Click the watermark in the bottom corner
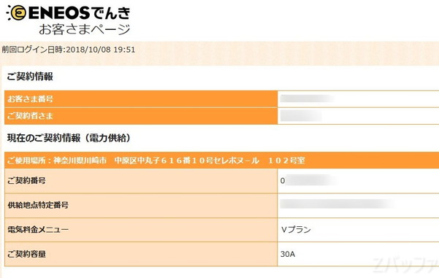Image resolution: width=439 pixels, height=278 pixels. coord(405,265)
